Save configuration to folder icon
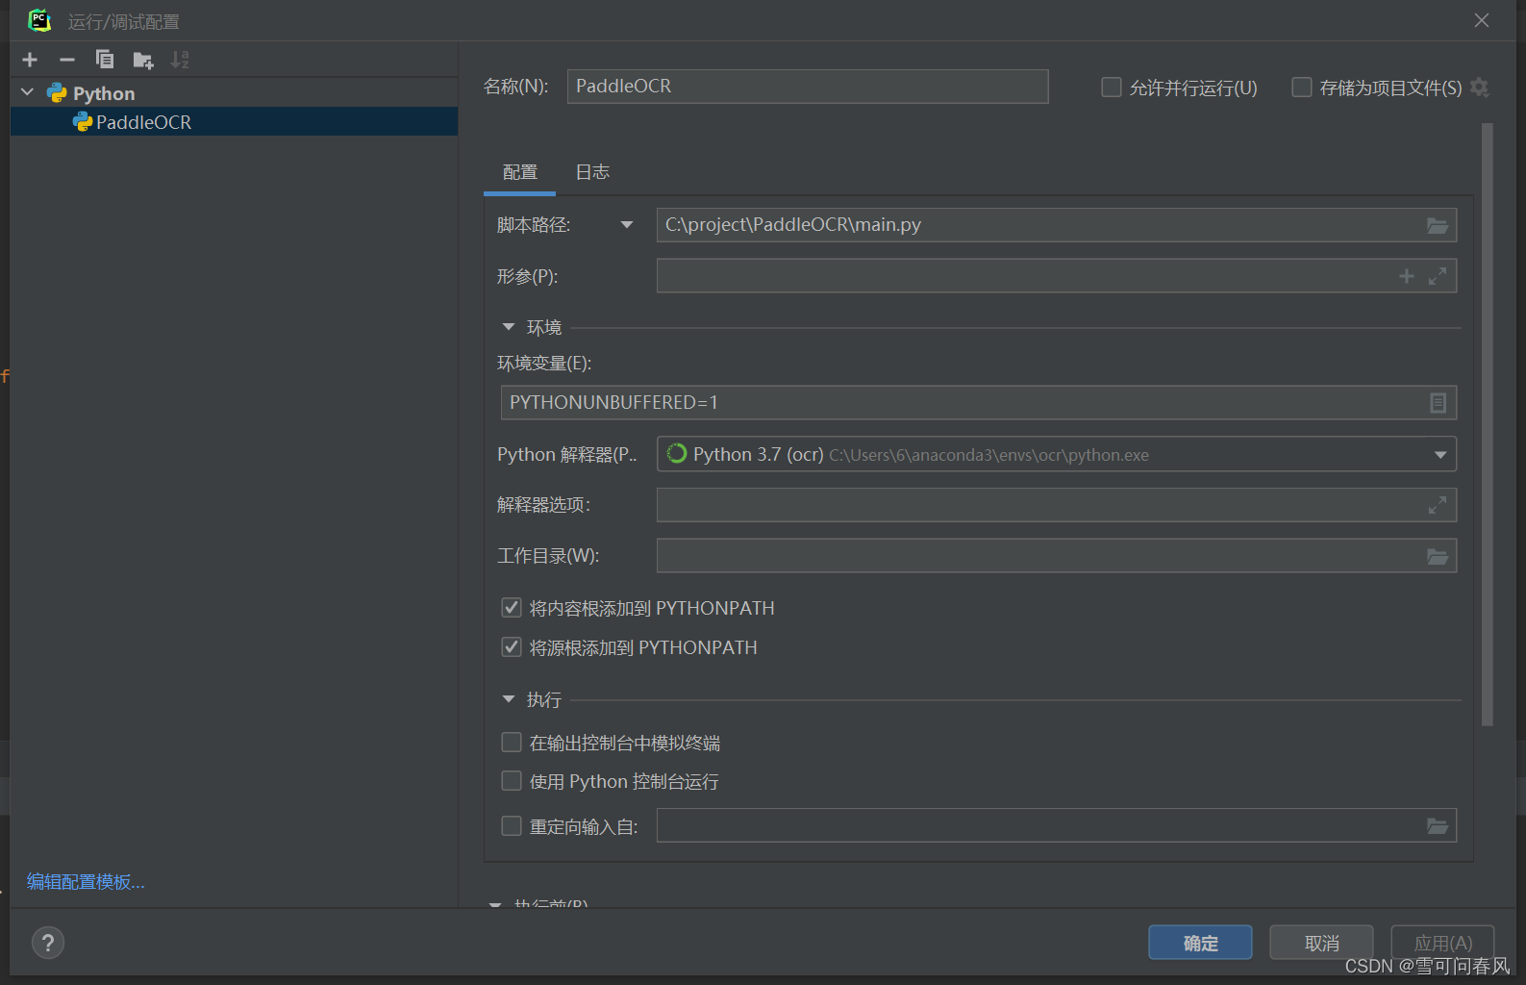This screenshot has width=1526, height=985. 143,61
